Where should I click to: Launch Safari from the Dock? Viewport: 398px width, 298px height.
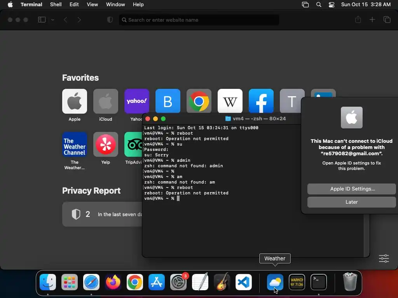pyautogui.click(x=91, y=282)
